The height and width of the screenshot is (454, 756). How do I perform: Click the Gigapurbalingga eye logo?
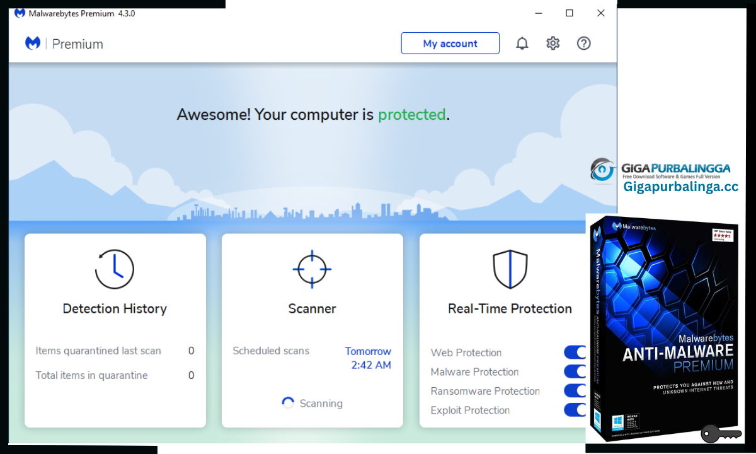603,170
